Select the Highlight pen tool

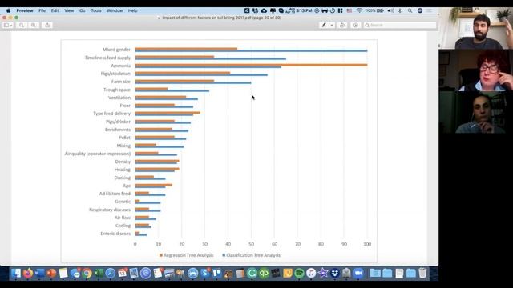coord(324,25)
